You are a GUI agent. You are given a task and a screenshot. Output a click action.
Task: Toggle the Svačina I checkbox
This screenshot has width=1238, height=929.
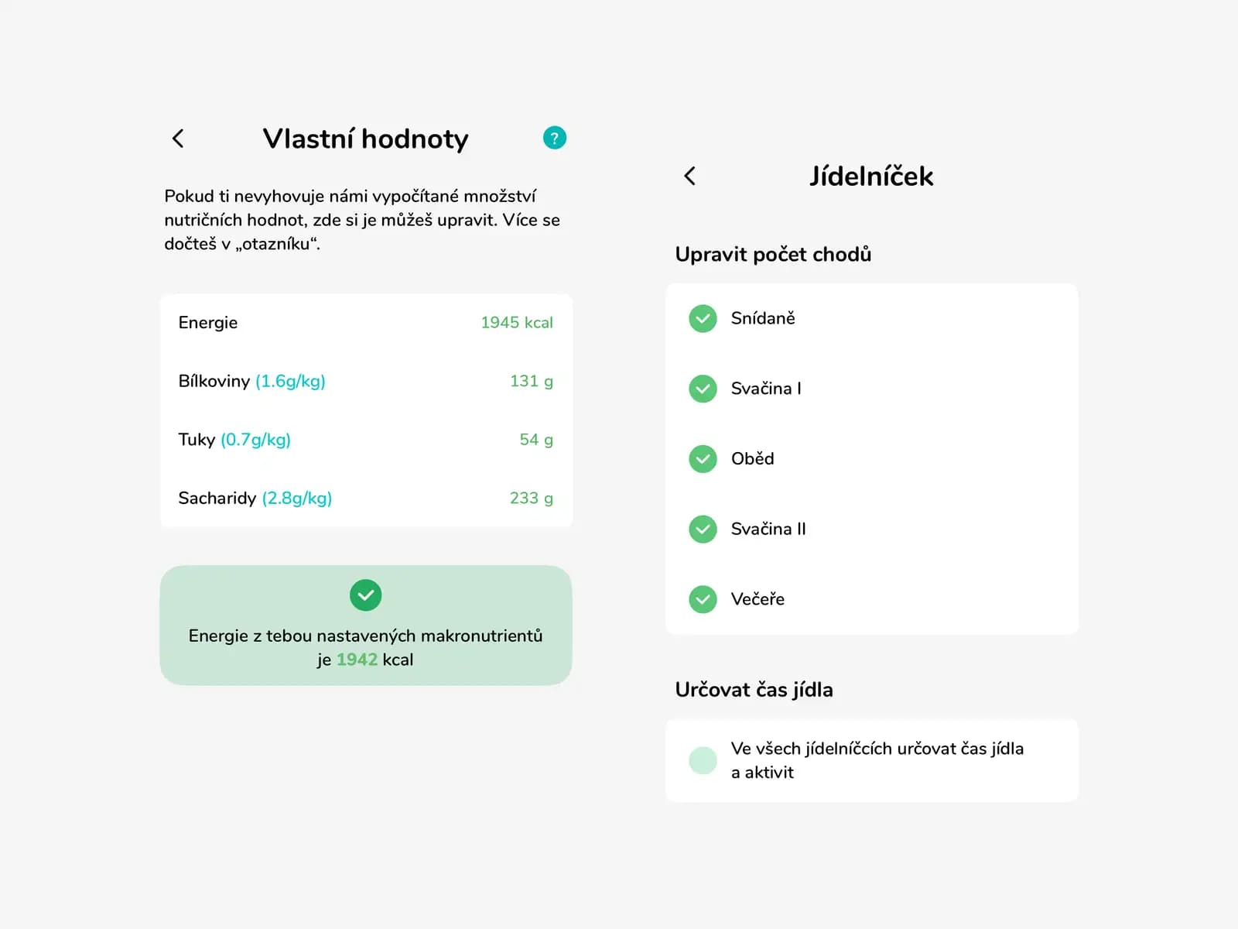click(703, 389)
